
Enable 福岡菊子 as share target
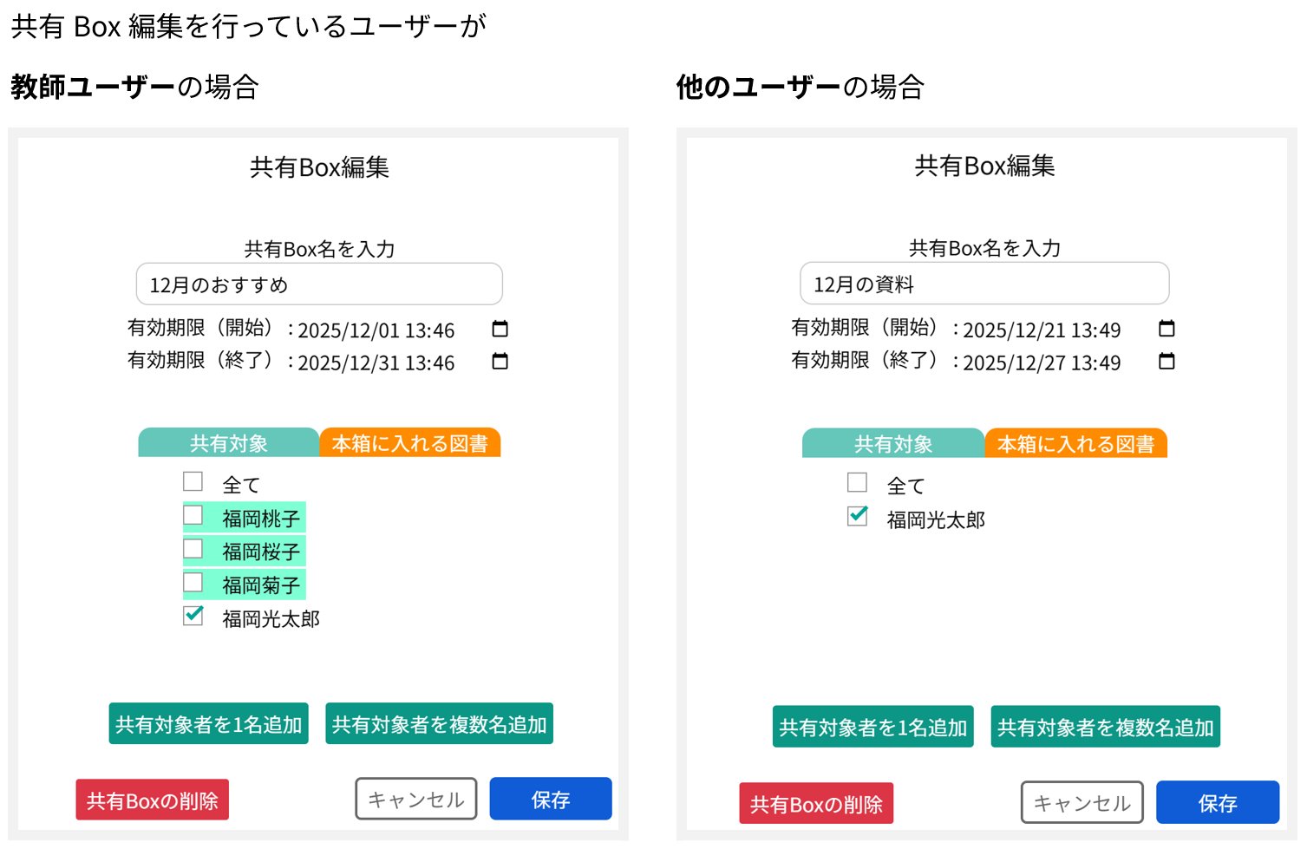pyautogui.click(x=193, y=582)
